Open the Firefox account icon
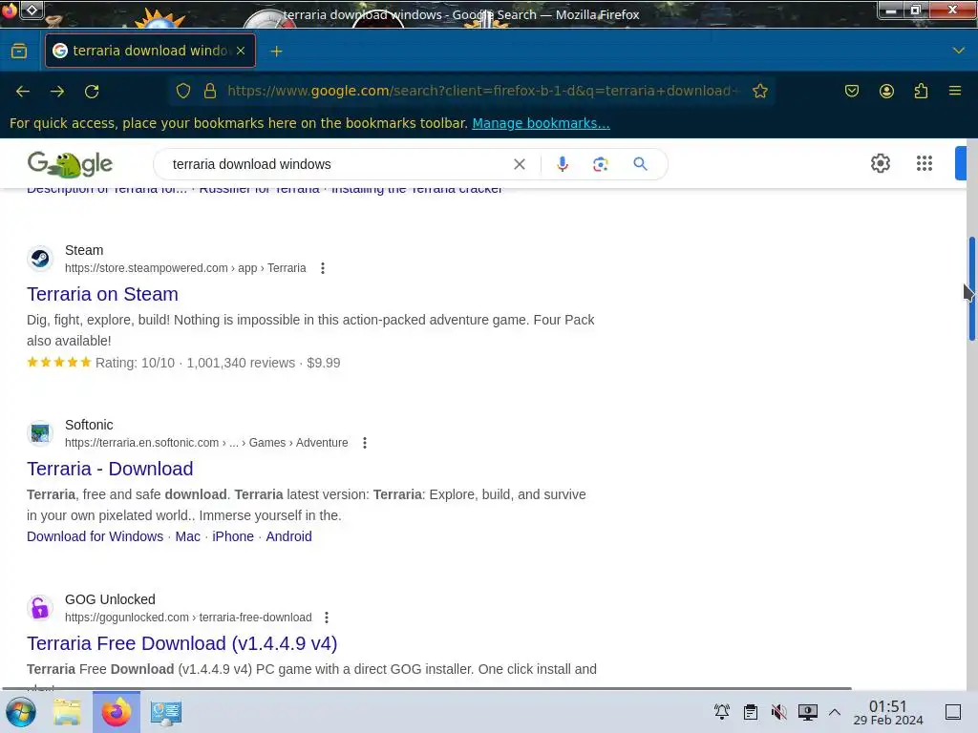The width and height of the screenshot is (978, 733). pyautogui.click(x=886, y=91)
